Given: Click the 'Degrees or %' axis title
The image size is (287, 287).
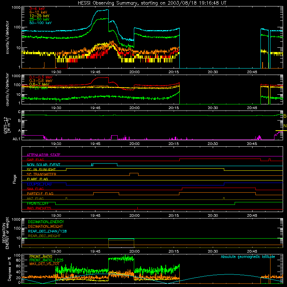Looking at the screenshot, I should [x=9, y=269].
